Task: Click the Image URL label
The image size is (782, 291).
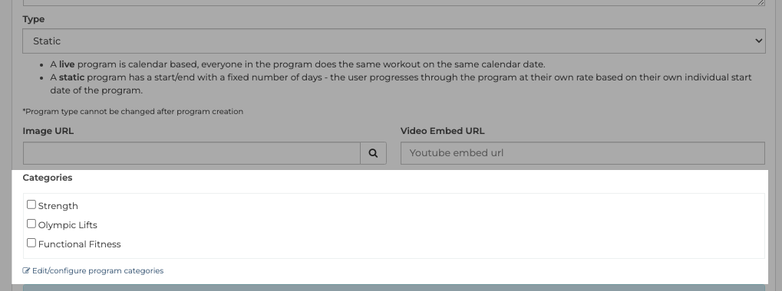Action: [x=48, y=131]
